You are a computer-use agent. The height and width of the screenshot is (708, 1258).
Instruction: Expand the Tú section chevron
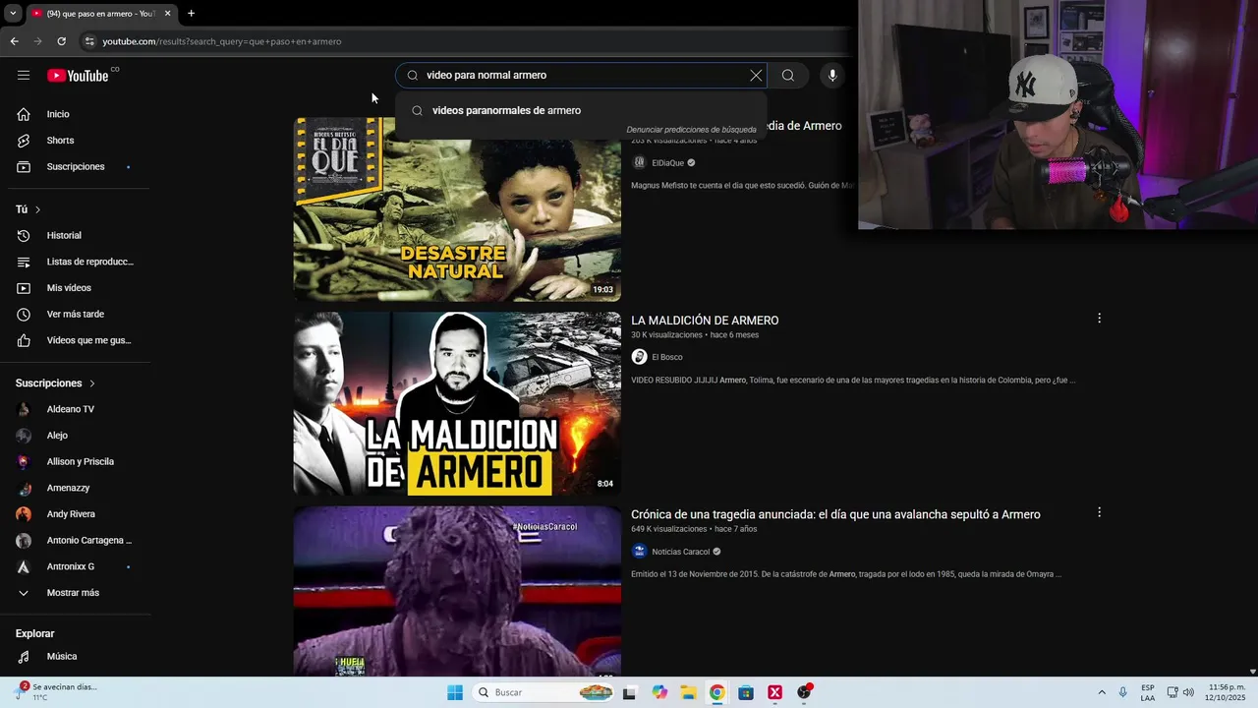tap(37, 209)
